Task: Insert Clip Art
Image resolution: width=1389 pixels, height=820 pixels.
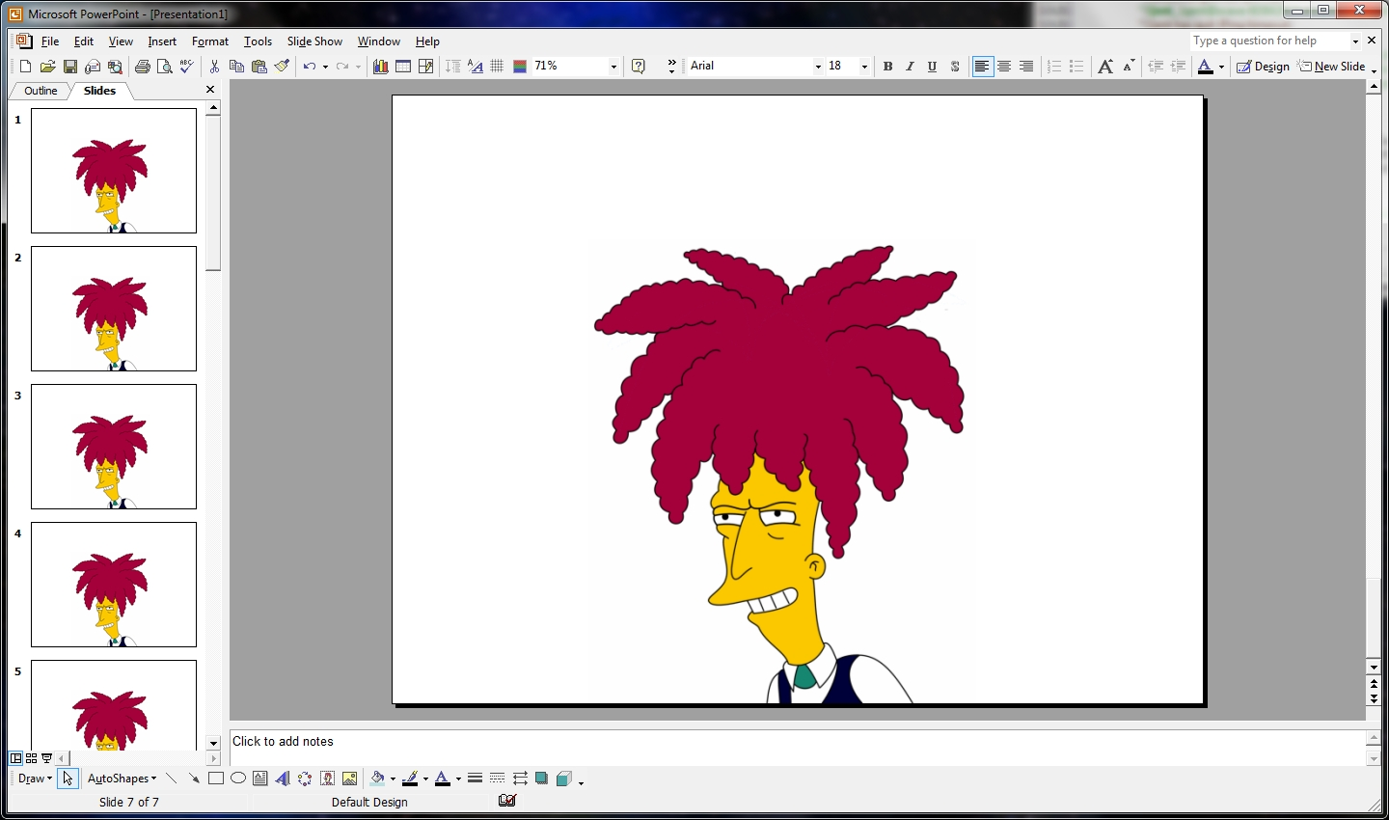Action: point(327,779)
